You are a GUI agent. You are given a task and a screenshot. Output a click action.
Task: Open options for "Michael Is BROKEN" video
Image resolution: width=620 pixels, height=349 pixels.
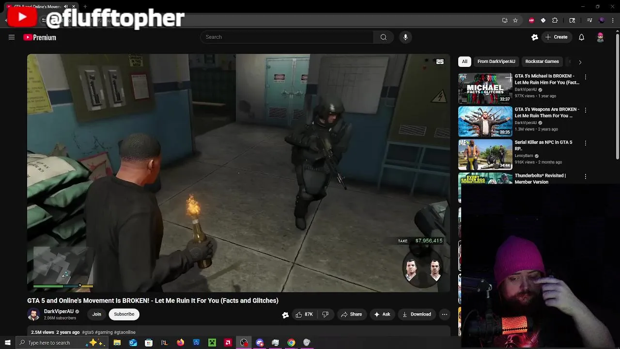click(x=585, y=77)
